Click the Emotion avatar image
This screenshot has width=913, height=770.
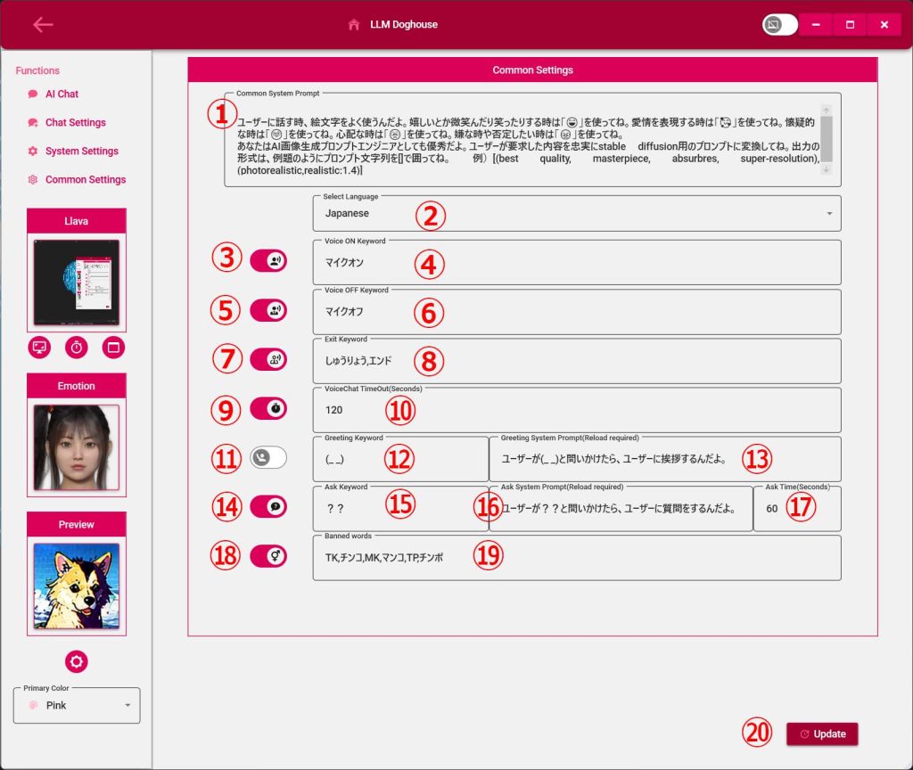(77, 447)
